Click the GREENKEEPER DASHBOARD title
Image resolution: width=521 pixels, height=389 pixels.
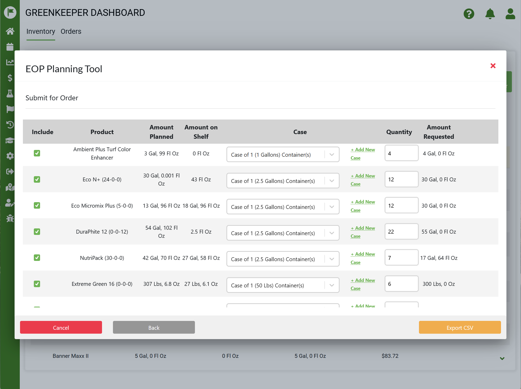[85, 13]
